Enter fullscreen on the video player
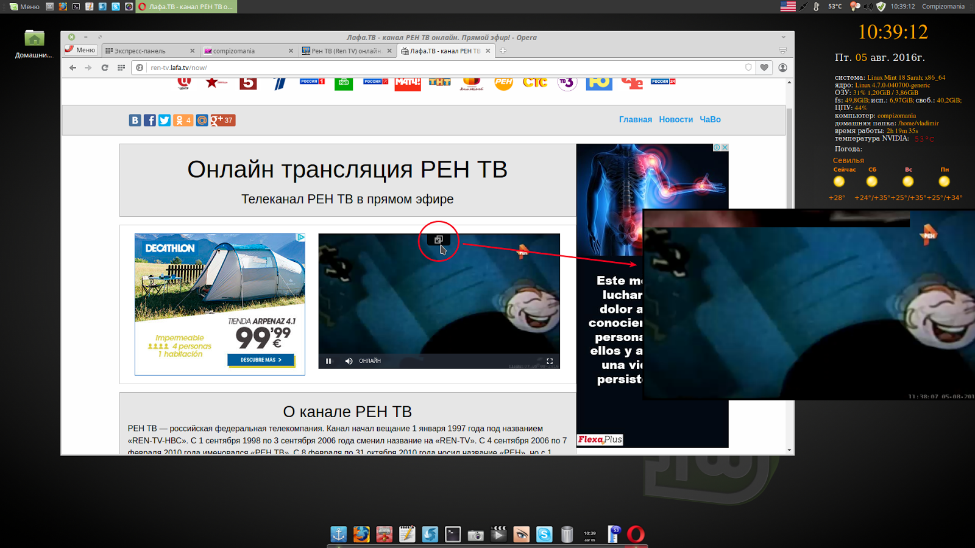This screenshot has width=975, height=548. 550,361
